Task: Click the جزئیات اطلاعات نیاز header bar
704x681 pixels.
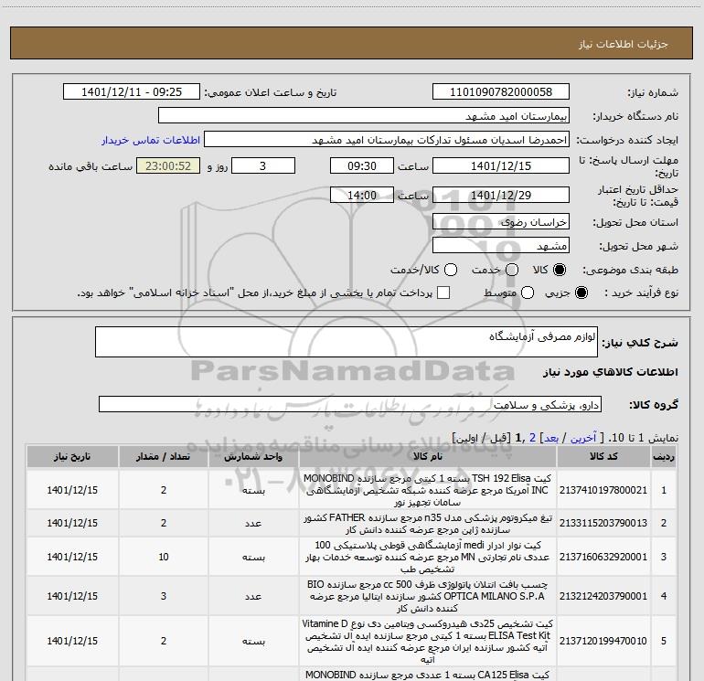Action: pyautogui.click(x=352, y=43)
